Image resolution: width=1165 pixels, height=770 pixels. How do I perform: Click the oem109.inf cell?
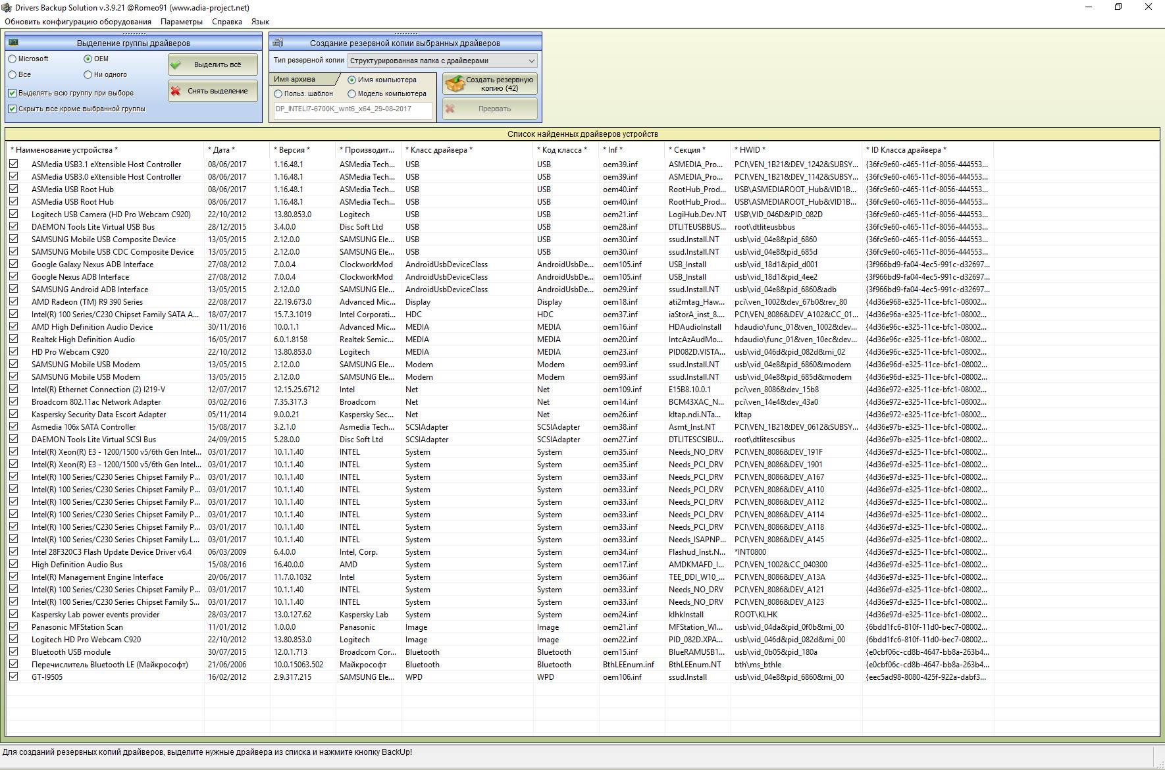tap(622, 390)
